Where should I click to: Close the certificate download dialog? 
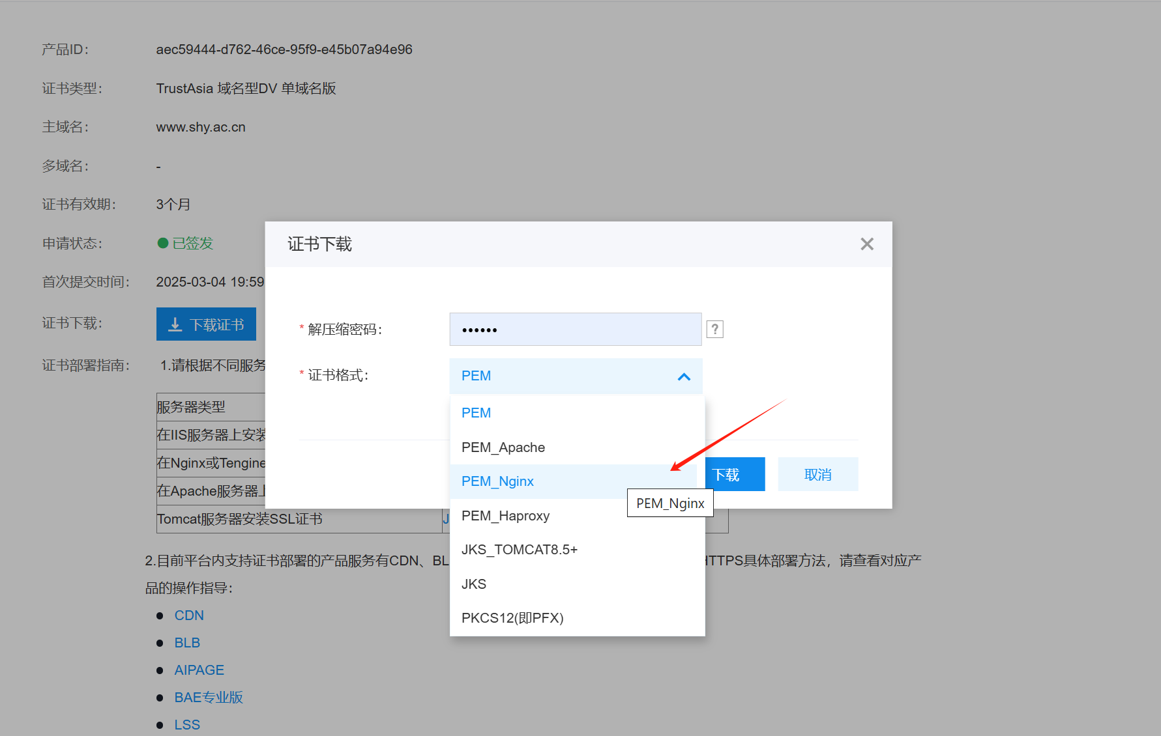pos(866,244)
